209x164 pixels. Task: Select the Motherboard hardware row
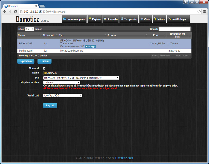[x=104, y=51]
